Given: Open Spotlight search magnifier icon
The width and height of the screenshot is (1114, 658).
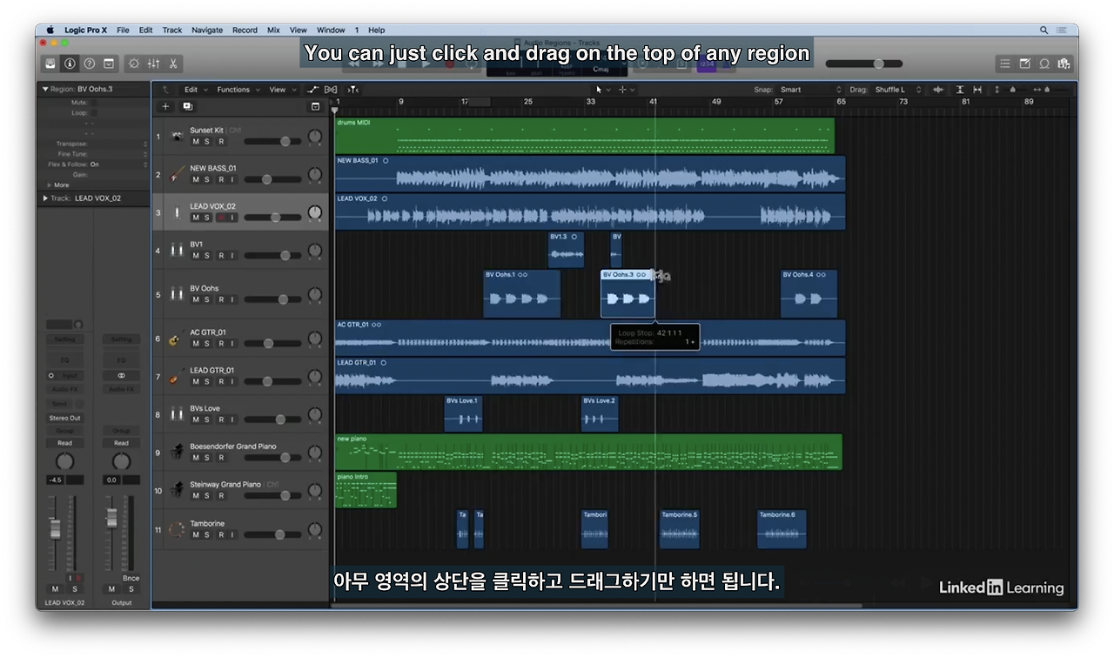Looking at the screenshot, I should 1044,30.
